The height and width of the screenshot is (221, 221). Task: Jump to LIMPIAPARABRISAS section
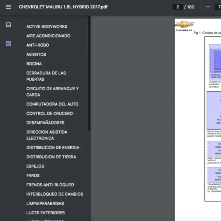pyautogui.click(x=45, y=203)
